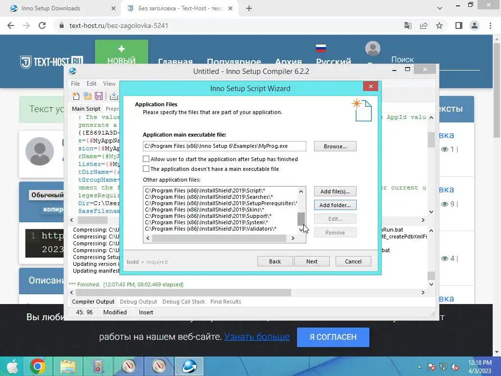Viewport: 501px width, 376px height.
Task: Click the main executable file path field
Action: coord(224,146)
